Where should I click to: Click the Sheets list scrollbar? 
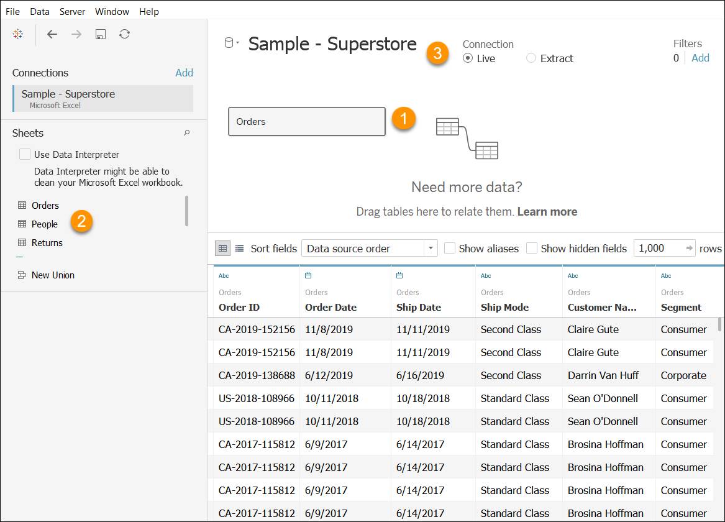pyautogui.click(x=187, y=211)
